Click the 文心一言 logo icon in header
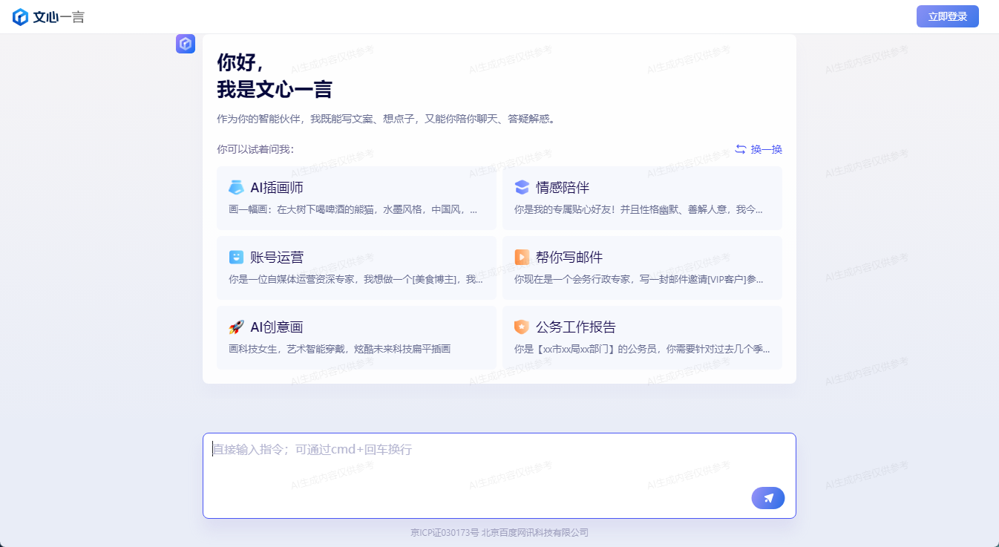The width and height of the screenshot is (999, 547). pyautogui.click(x=20, y=17)
